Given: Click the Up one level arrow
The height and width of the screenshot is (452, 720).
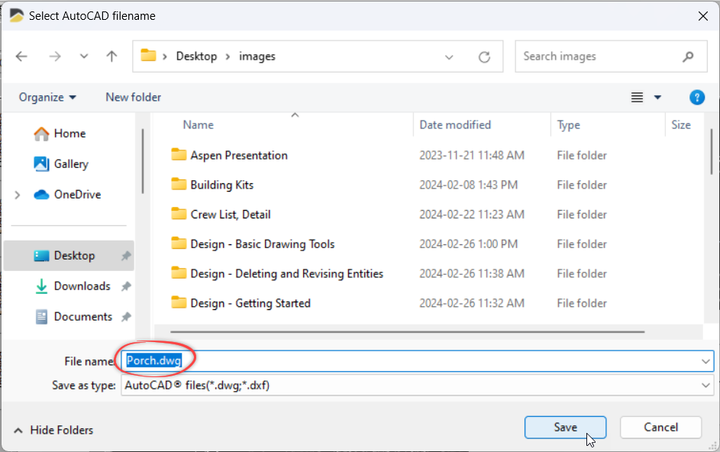Looking at the screenshot, I should (111, 56).
